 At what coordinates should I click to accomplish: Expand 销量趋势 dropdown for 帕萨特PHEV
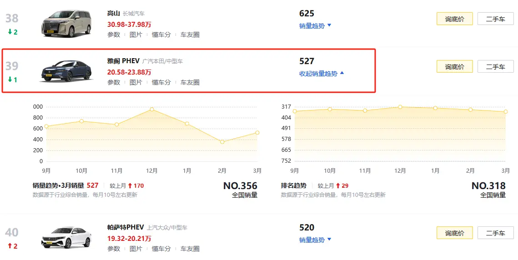pos(315,240)
